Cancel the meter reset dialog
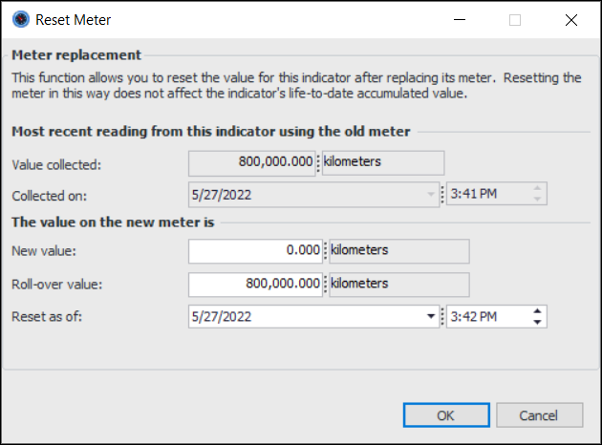 [x=540, y=415]
